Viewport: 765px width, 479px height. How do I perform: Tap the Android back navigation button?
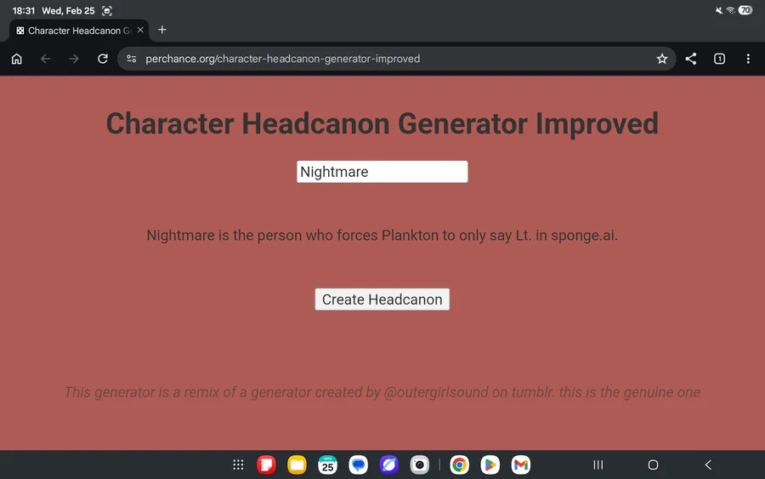[708, 465]
